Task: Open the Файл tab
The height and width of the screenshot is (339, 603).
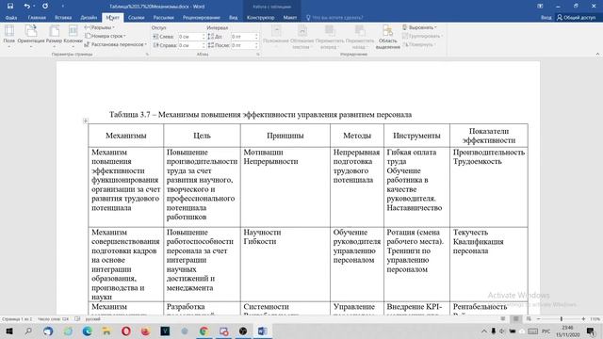Action: point(11,17)
